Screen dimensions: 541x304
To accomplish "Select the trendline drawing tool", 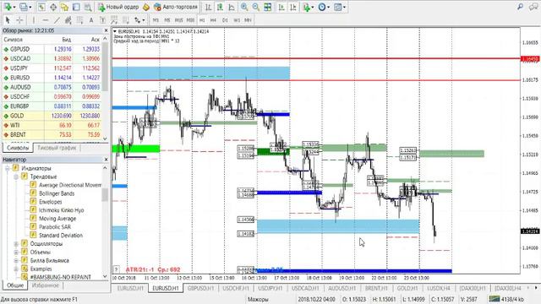I will [x=57, y=20].
